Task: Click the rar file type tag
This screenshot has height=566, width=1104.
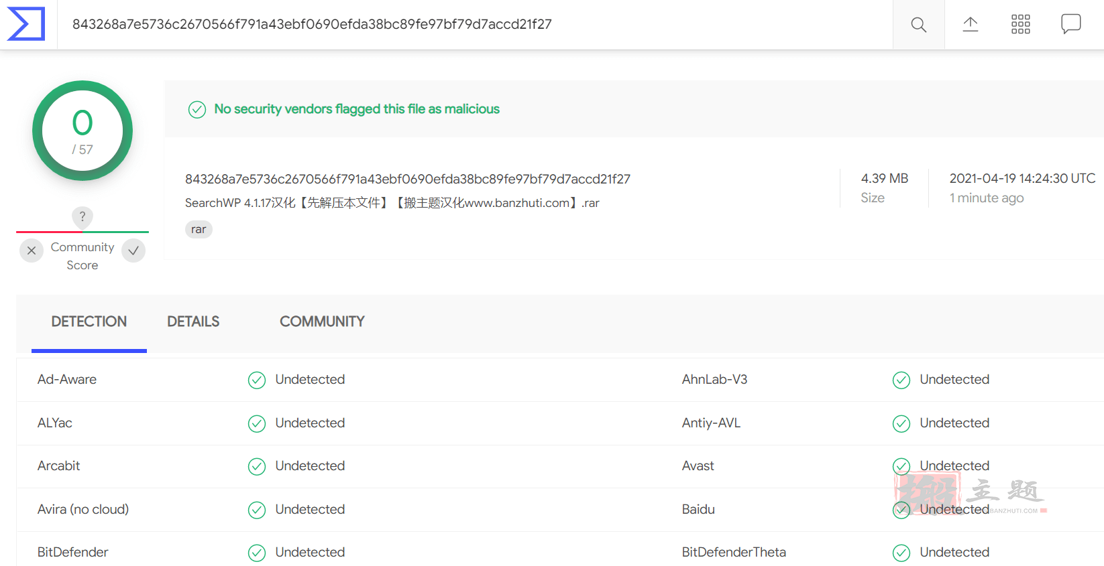Action: point(199,229)
